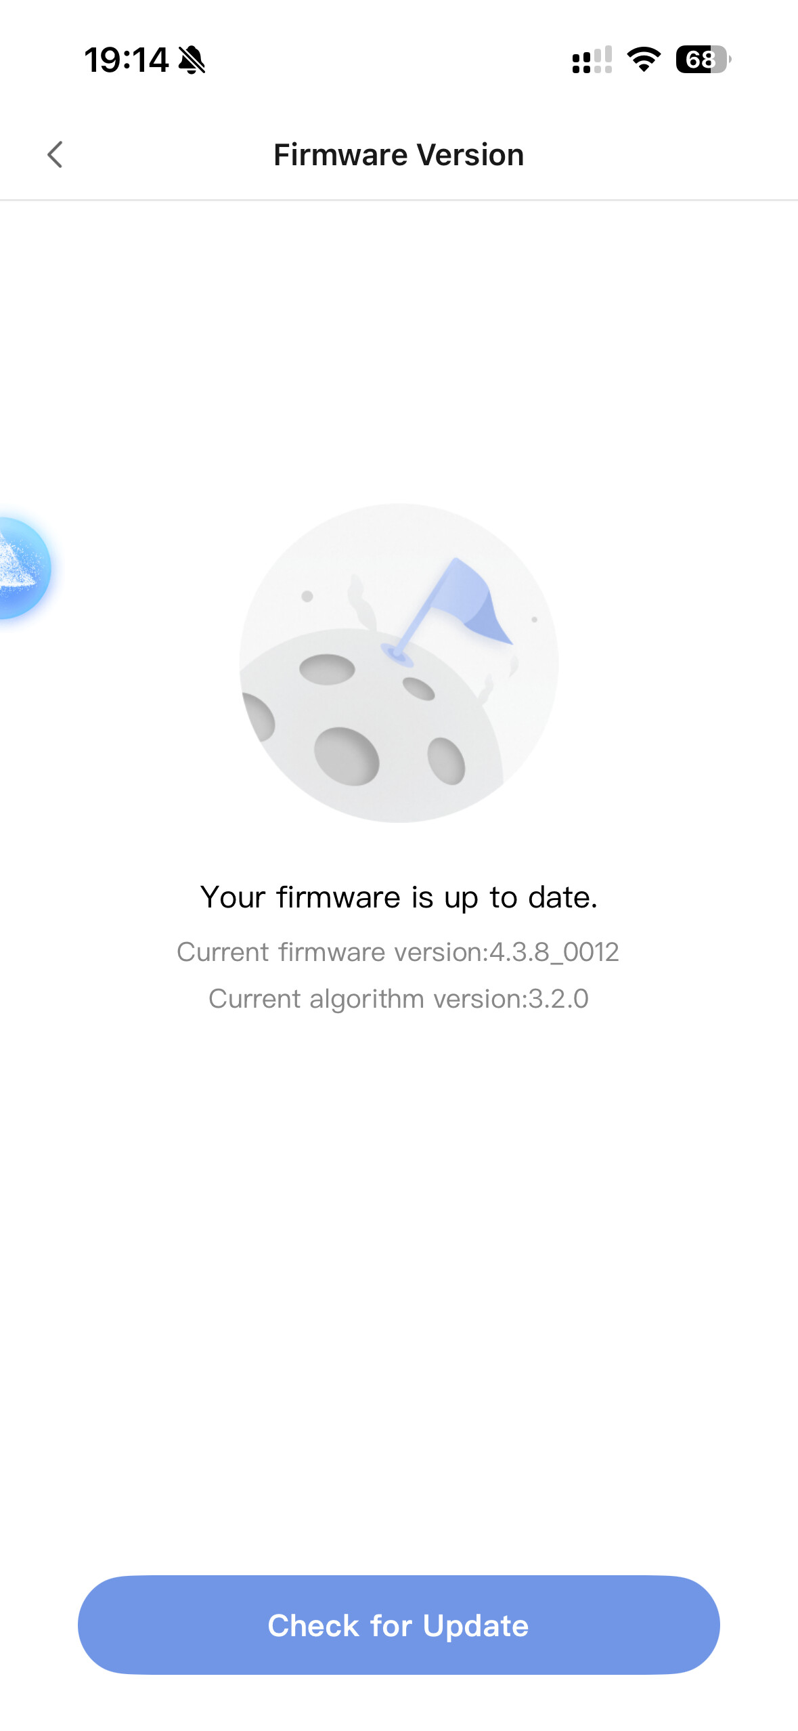Image resolution: width=798 pixels, height=1731 pixels.
Task: Tap the floating blue assistant bubble
Action: click(22, 568)
